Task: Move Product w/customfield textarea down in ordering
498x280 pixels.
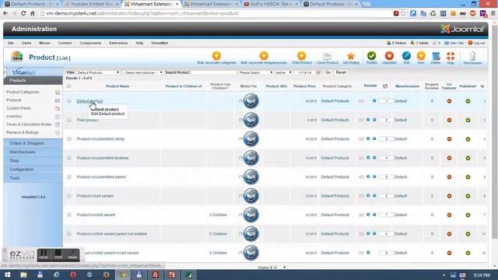Action: [x=374, y=157]
